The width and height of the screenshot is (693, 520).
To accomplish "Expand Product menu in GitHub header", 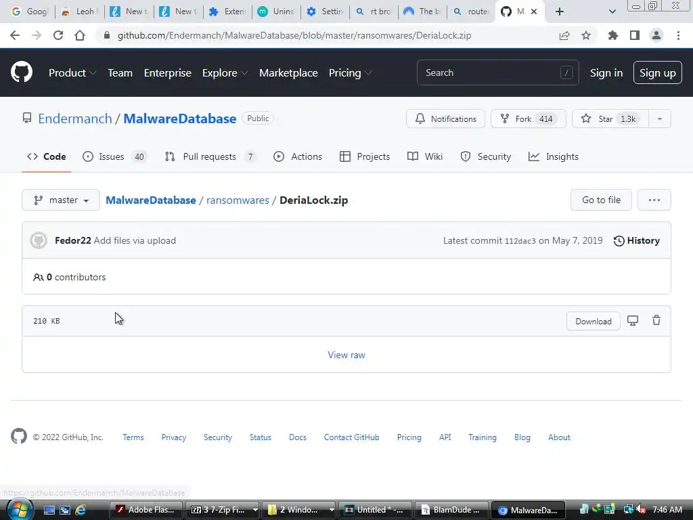I will pos(72,73).
